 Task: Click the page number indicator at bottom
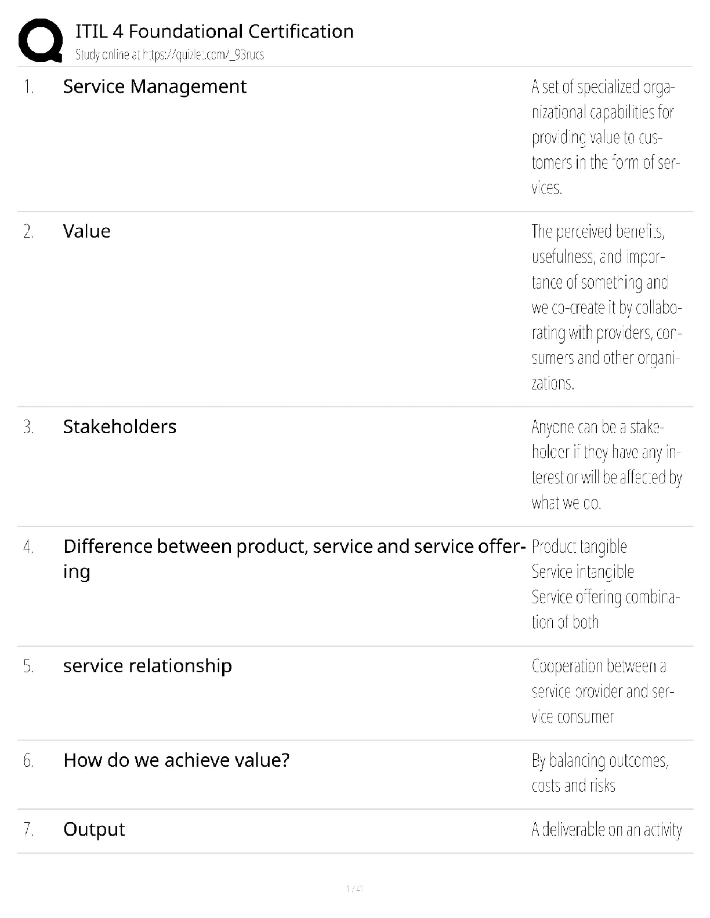coord(354,888)
